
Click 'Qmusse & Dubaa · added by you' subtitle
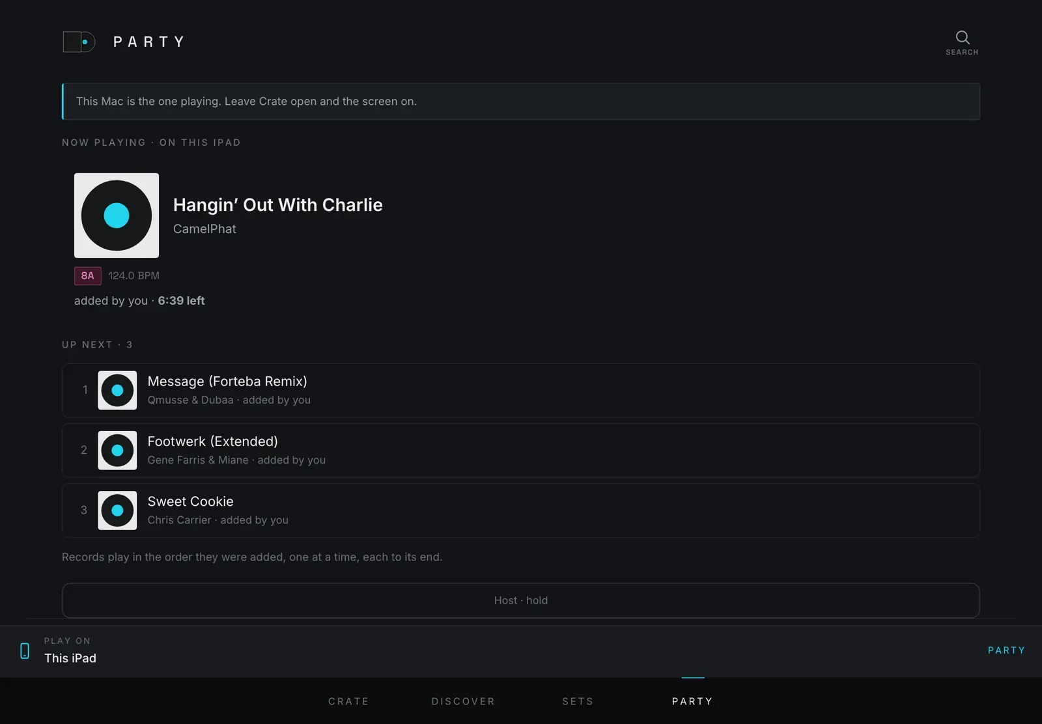(x=229, y=400)
